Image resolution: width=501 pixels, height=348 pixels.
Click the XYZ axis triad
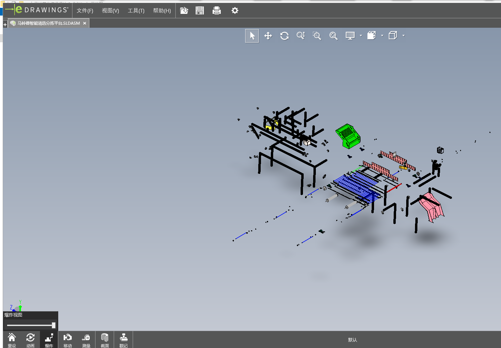tap(16, 306)
